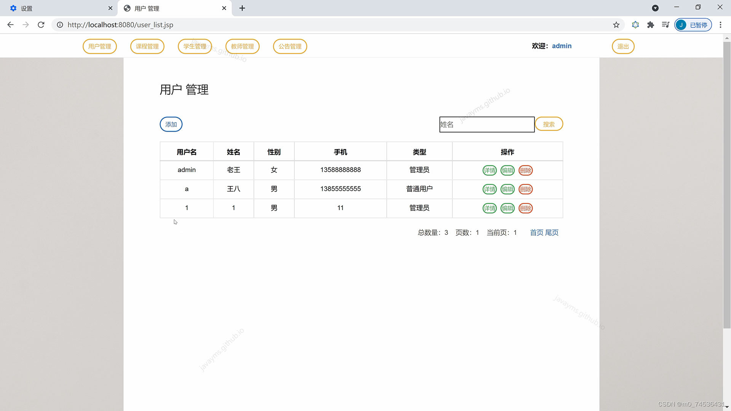Open 学生管理 in the navigation bar

click(195, 46)
